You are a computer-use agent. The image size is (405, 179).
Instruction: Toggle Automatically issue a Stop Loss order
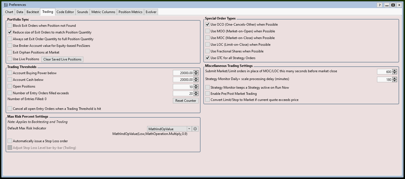point(10,141)
